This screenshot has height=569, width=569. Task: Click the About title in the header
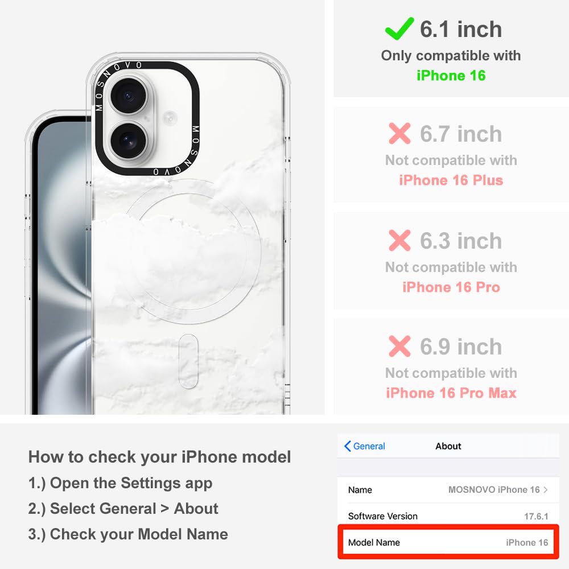point(448,446)
